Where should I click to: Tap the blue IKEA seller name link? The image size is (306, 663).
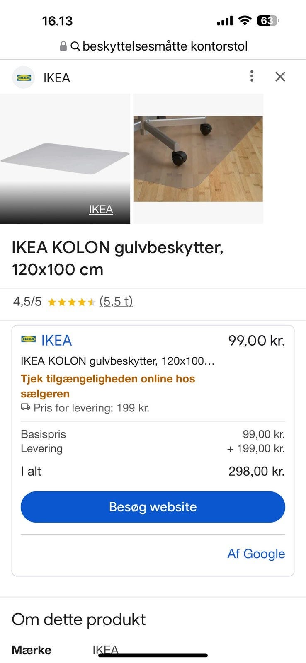click(x=56, y=340)
